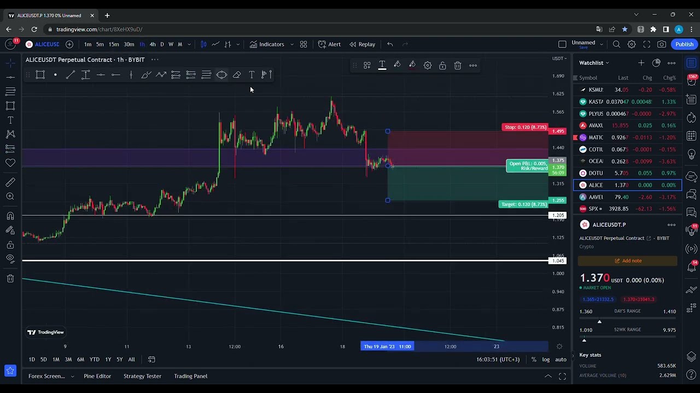
Task: Open the symbol search magnifier in top bar
Action: [616, 44]
